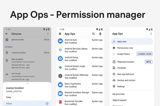Tap the fine location pin icon
Image resolution: width=160 pixels, height=106 pixels.
(7, 61)
